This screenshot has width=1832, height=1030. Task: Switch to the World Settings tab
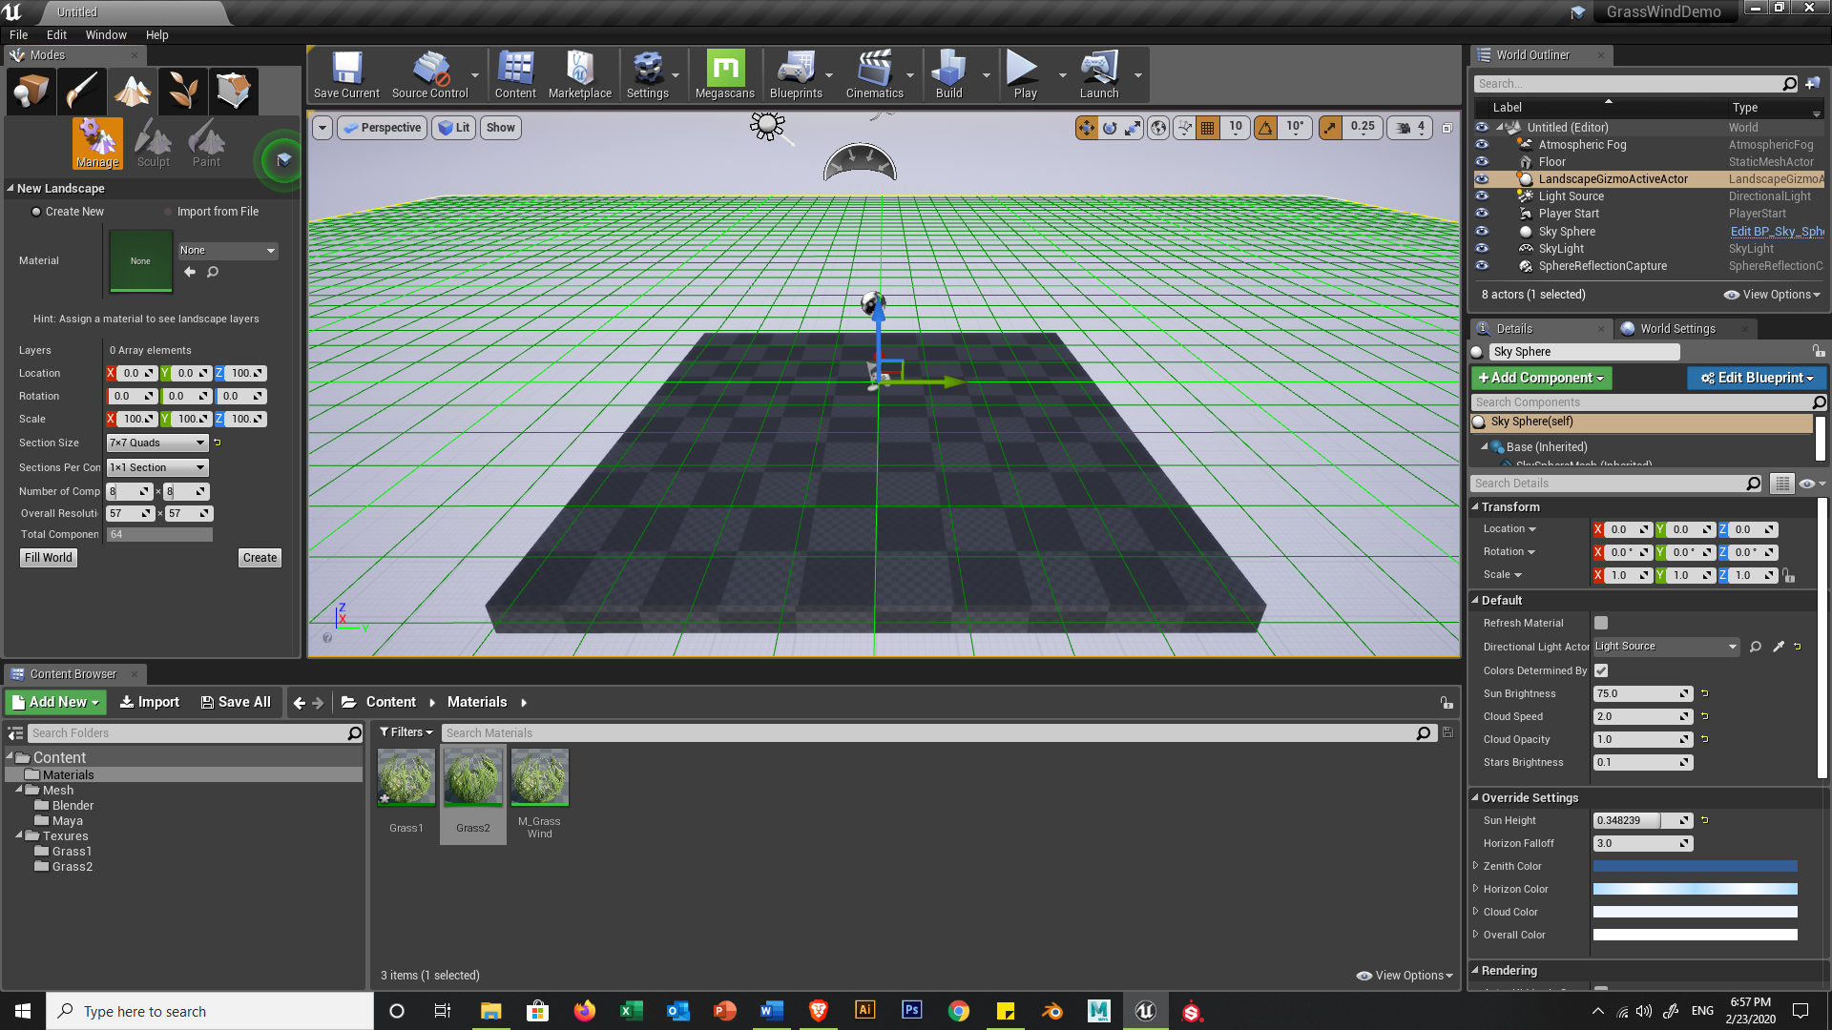(1676, 329)
